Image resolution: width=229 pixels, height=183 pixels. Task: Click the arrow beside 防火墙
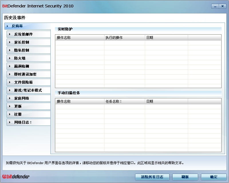pyautogui.click(x=10, y=58)
